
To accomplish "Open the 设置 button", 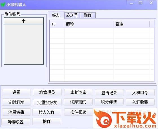I will click(16, 92).
